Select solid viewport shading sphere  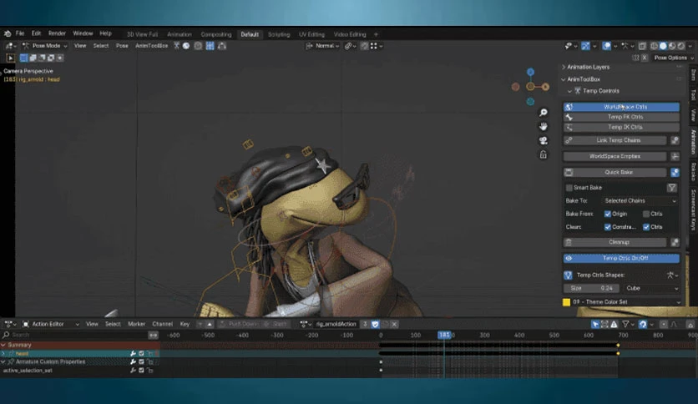pos(663,46)
